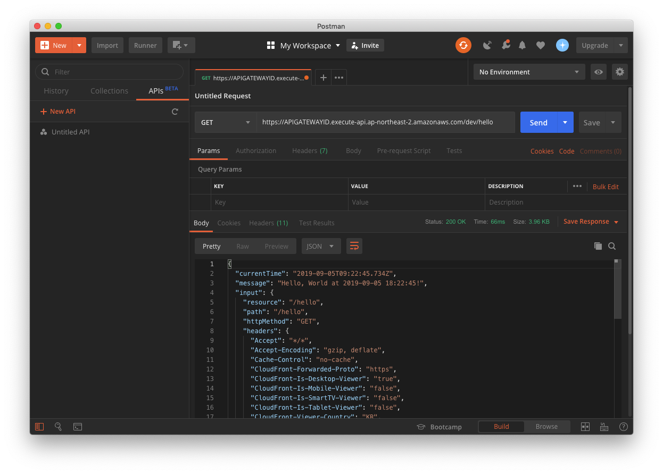This screenshot has width=663, height=474.
Task: Open the No Environment selector
Action: coord(529,72)
